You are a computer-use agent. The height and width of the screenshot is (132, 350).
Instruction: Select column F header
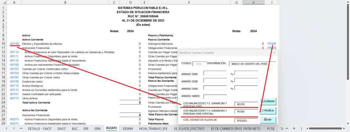pyautogui.click(x=189, y=2)
